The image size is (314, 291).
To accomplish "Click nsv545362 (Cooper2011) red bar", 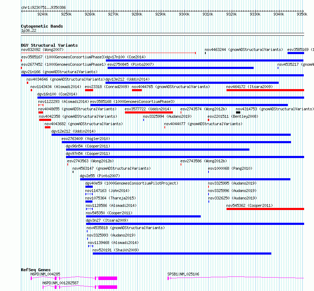I will (x=265, y=209).
